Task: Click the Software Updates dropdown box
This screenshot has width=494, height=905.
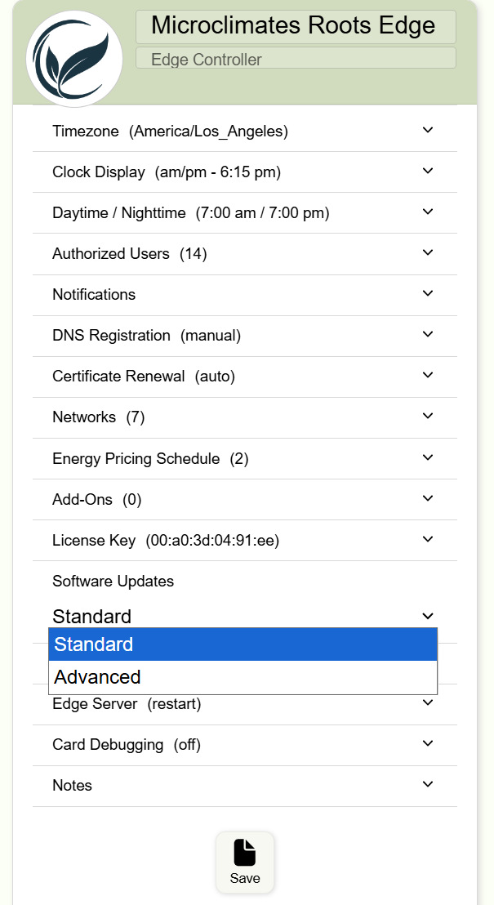Action: [243, 616]
